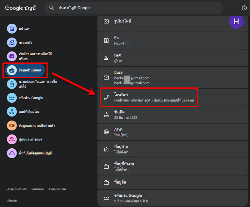The width and height of the screenshot is (250, 207).
Task: Click the purple H profile picture
Action: [x=236, y=22]
